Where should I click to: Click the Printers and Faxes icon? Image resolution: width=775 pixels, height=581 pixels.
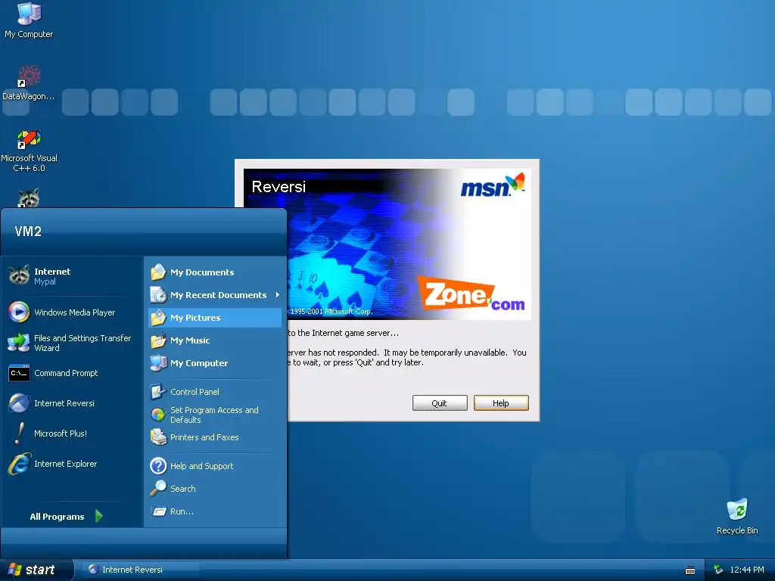pos(158,437)
